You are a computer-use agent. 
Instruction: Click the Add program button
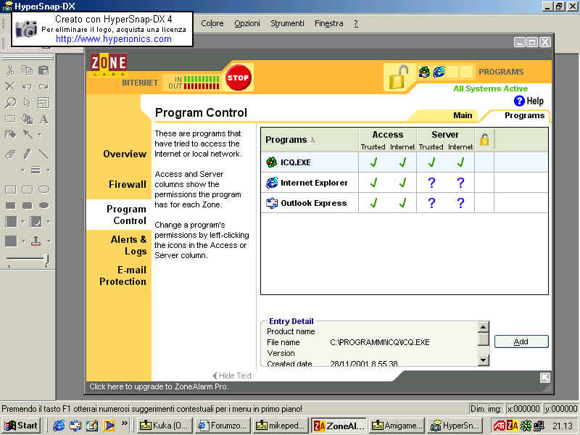(x=521, y=341)
